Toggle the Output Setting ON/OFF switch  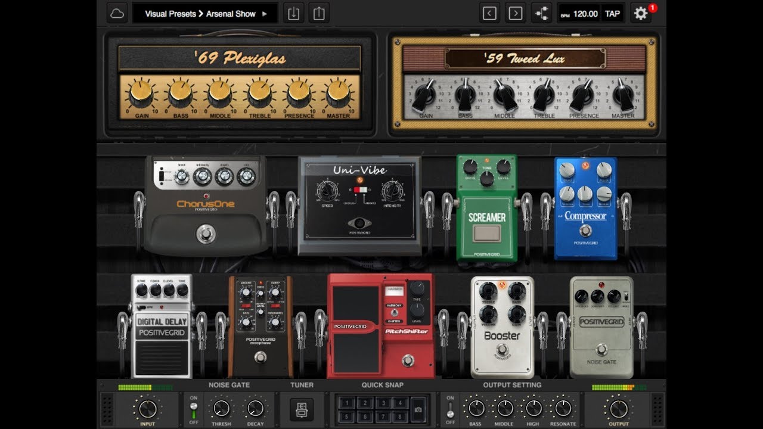[x=451, y=409]
